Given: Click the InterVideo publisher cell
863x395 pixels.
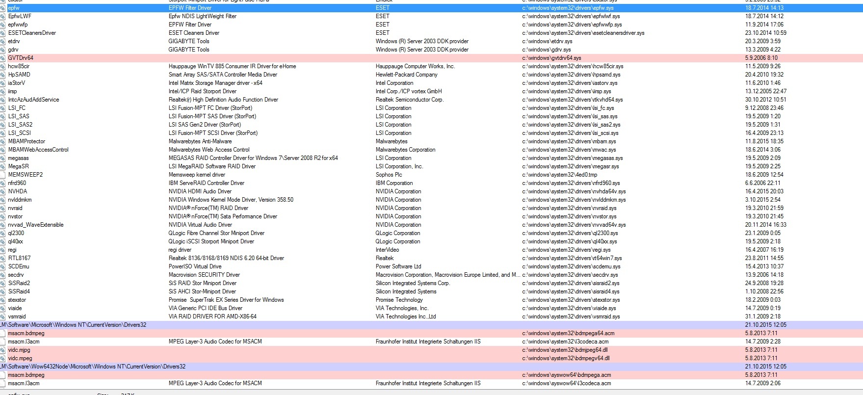Looking at the screenshot, I should [x=387, y=250].
